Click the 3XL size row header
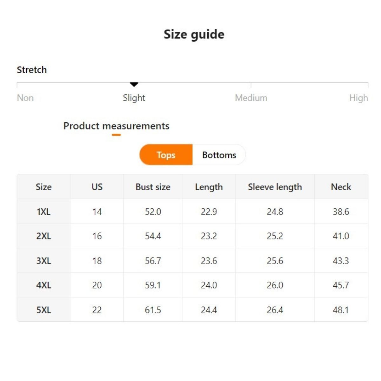Image resolution: width=381 pixels, height=381 pixels. click(43, 261)
